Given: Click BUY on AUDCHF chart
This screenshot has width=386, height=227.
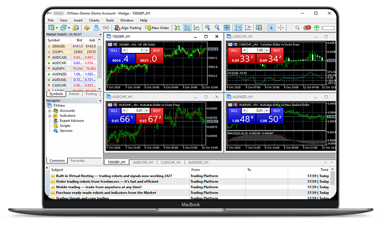Looking at the screenshot, I should (x=157, y=111).
